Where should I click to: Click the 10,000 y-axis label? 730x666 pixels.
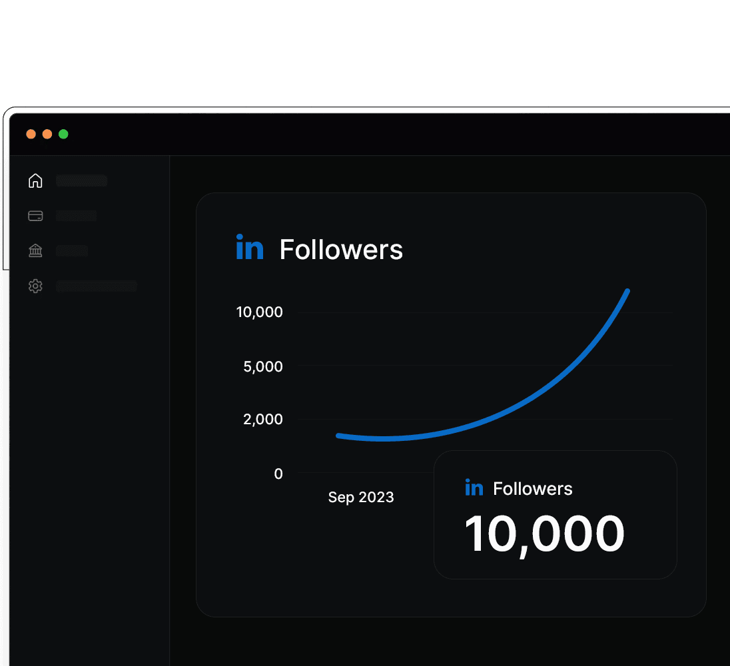point(259,312)
